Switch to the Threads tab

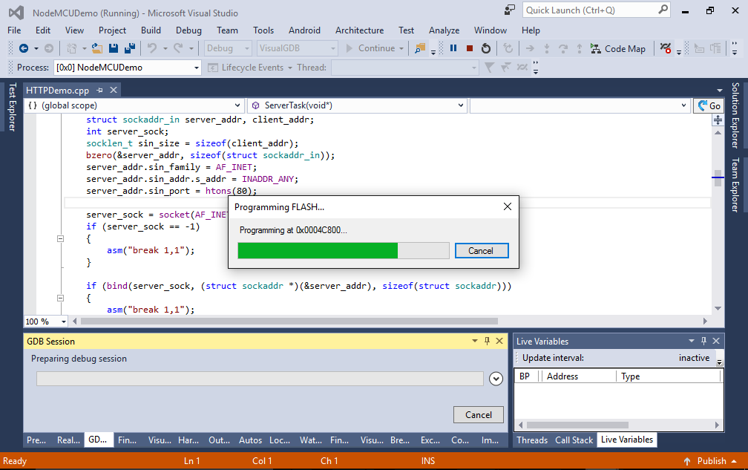click(x=532, y=440)
